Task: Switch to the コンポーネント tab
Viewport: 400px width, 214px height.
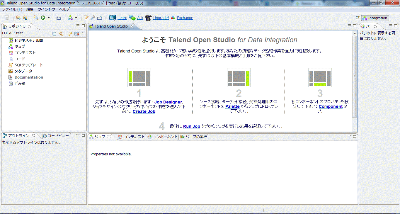Action: point(162,137)
